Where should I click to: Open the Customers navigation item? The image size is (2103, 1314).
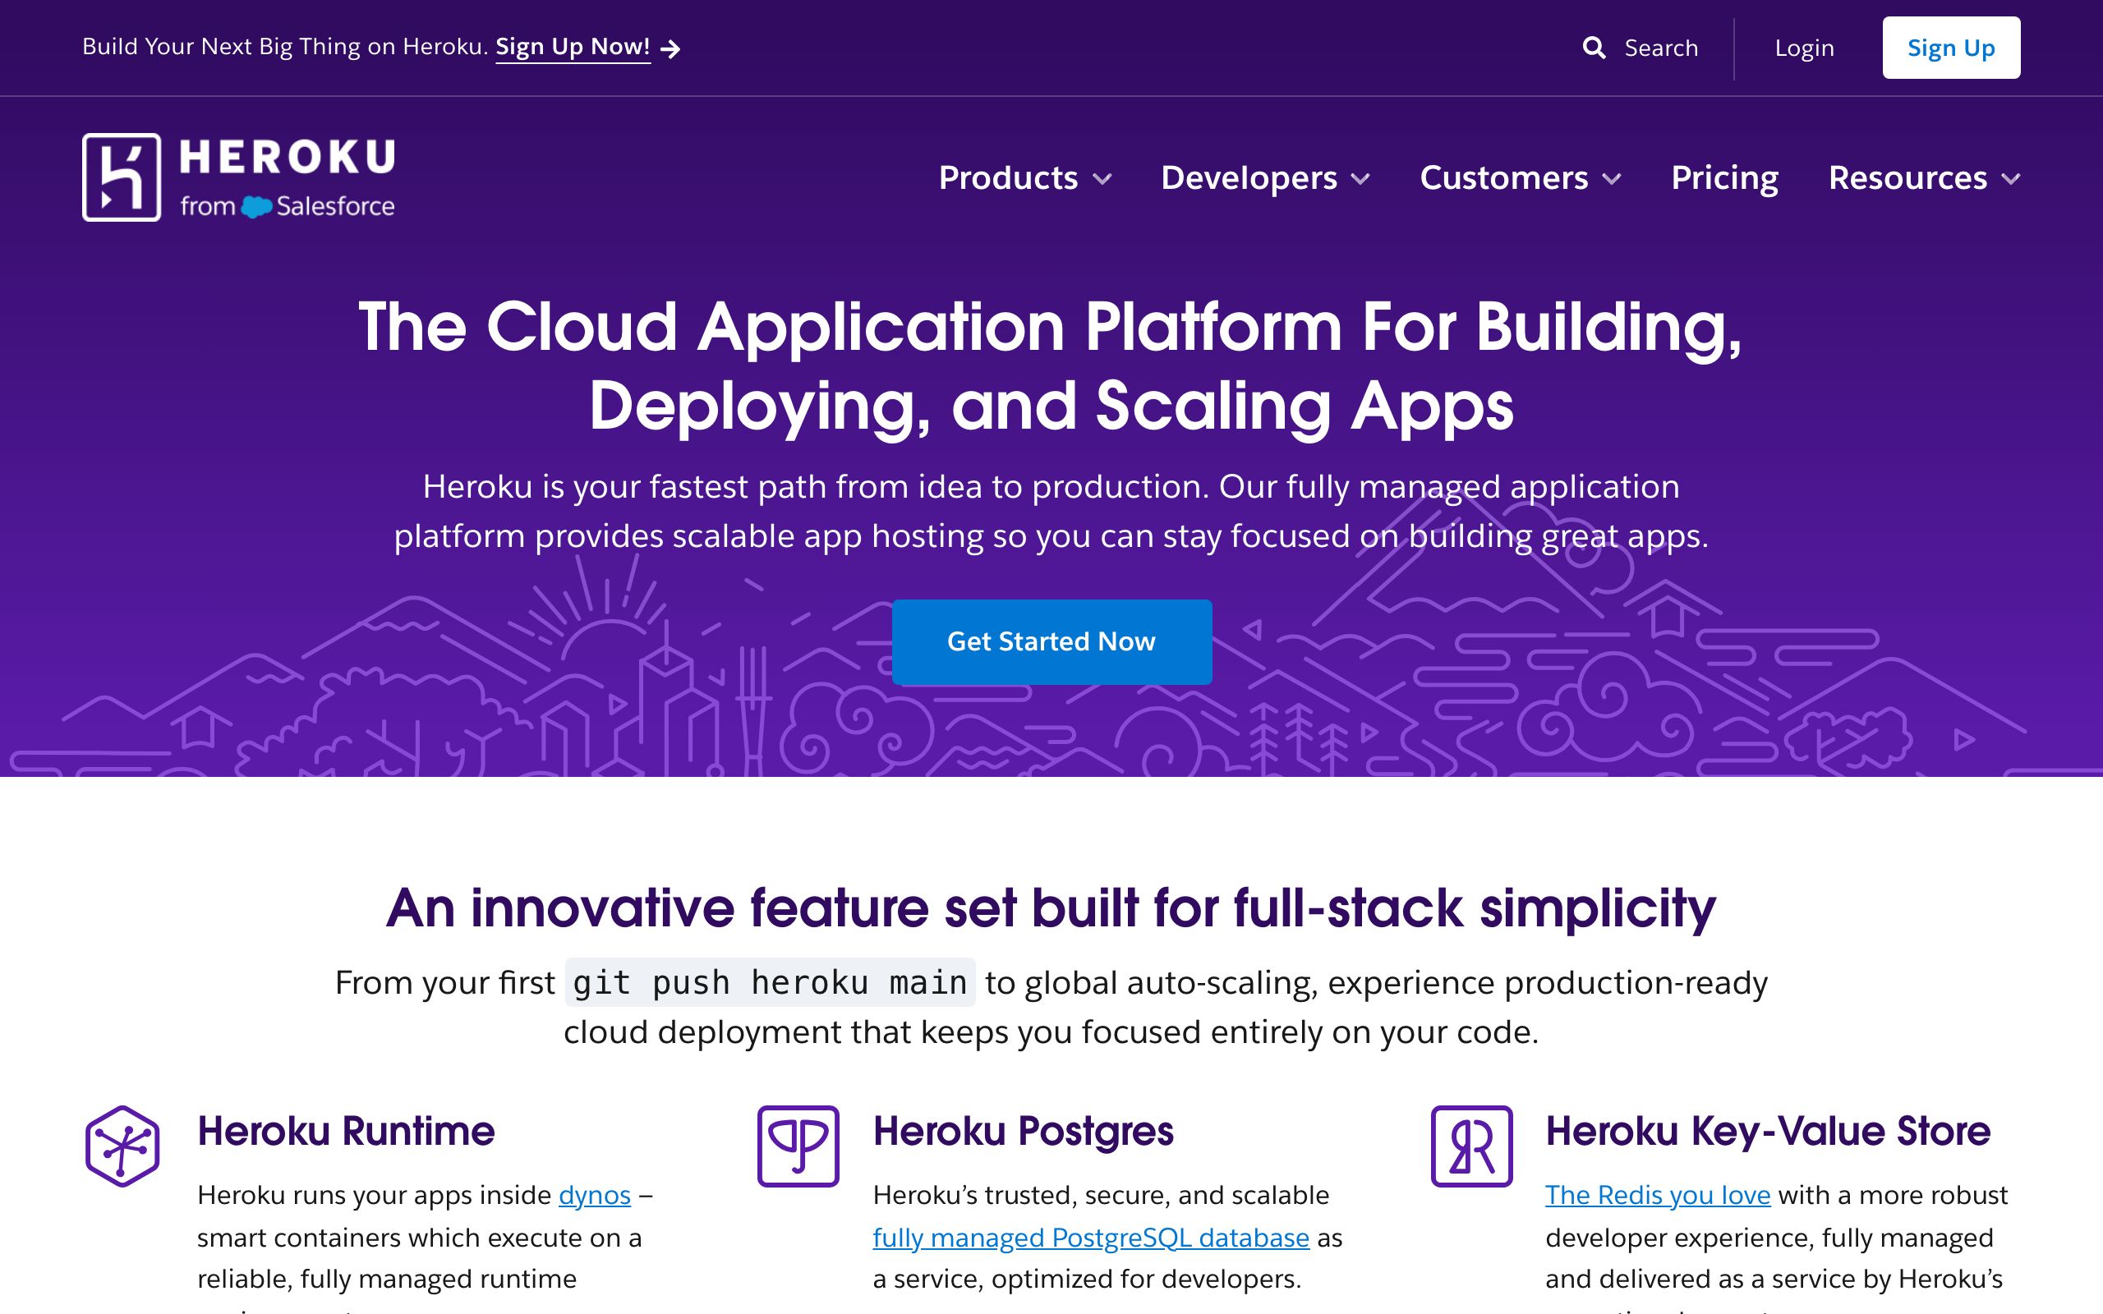click(x=1503, y=177)
